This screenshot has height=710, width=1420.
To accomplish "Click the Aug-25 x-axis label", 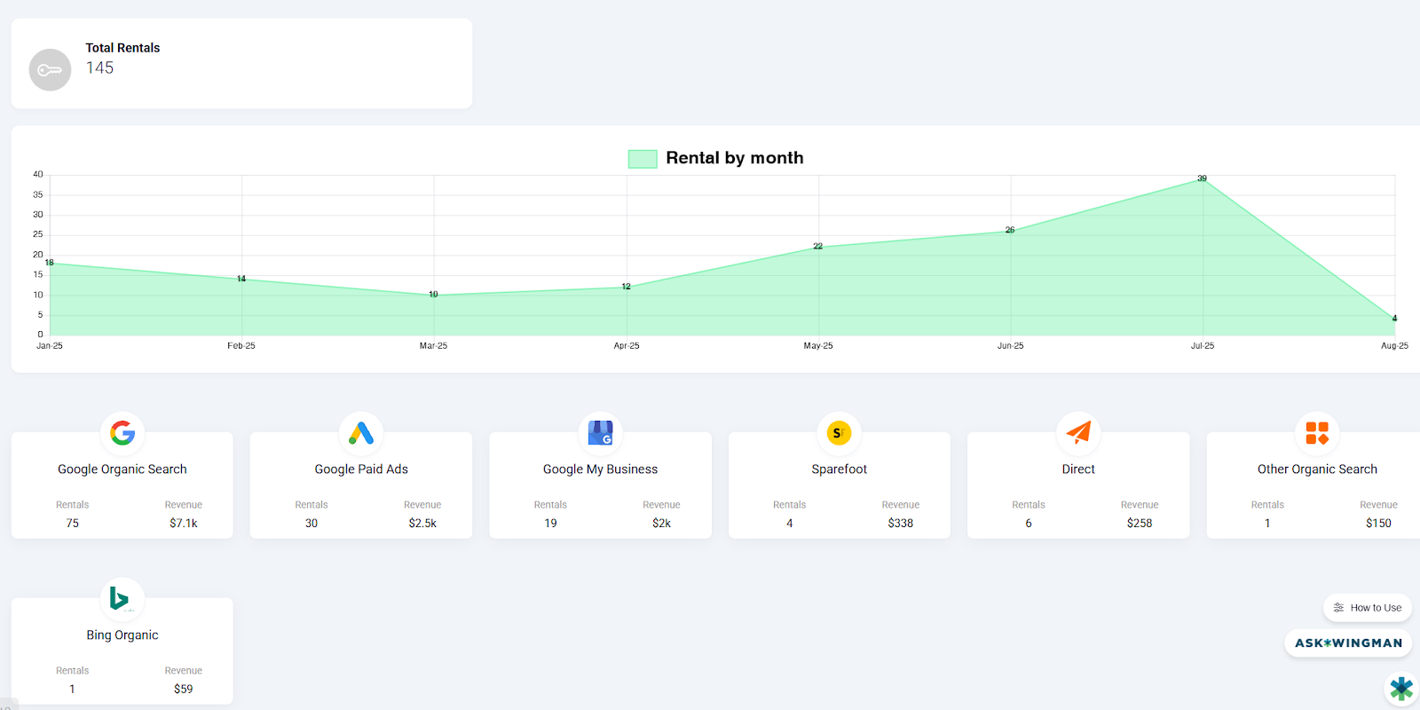I will pos(1394,346).
